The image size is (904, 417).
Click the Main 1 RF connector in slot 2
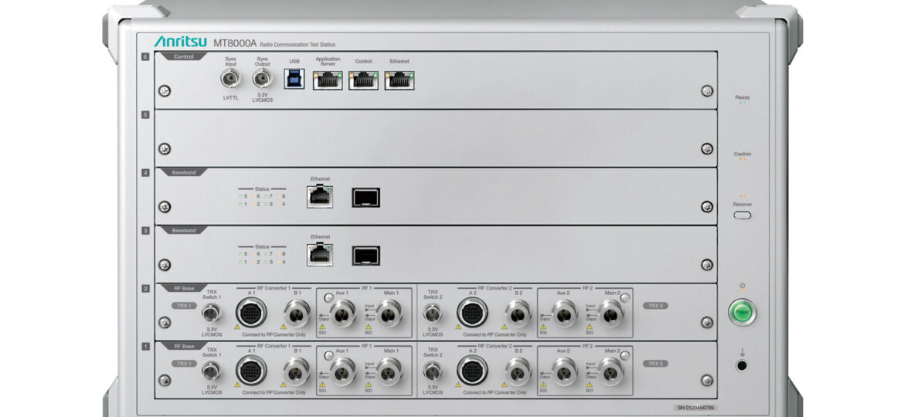click(x=389, y=314)
